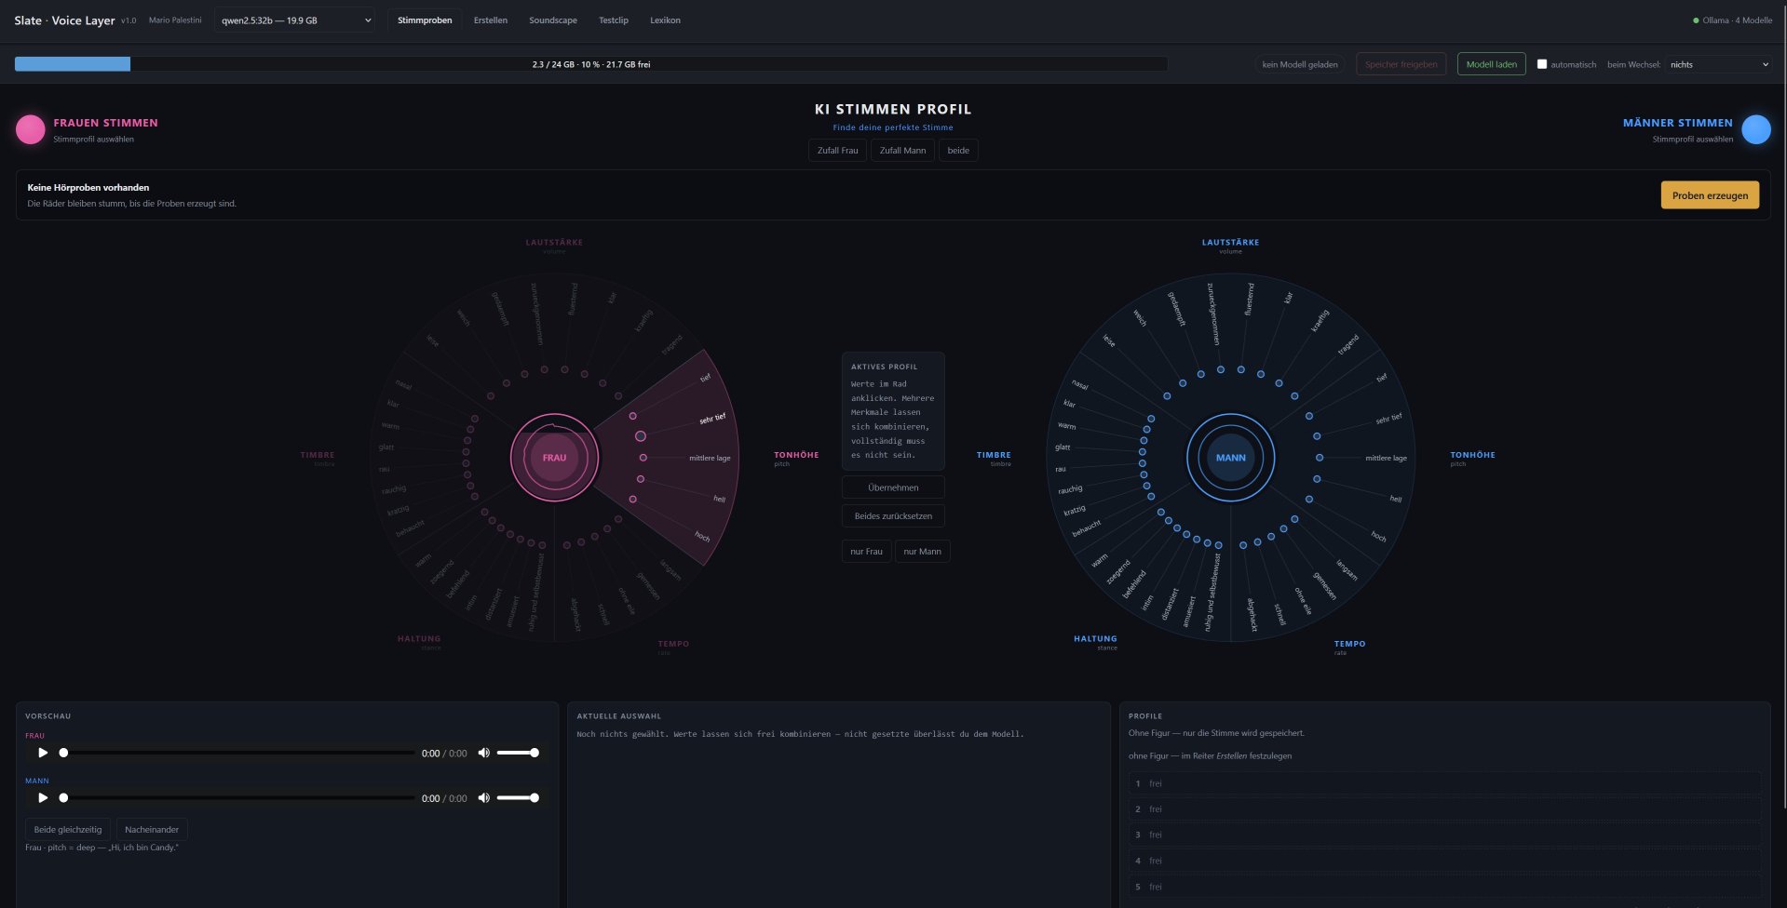Click the 'nur Mann' button

pos(922,552)
